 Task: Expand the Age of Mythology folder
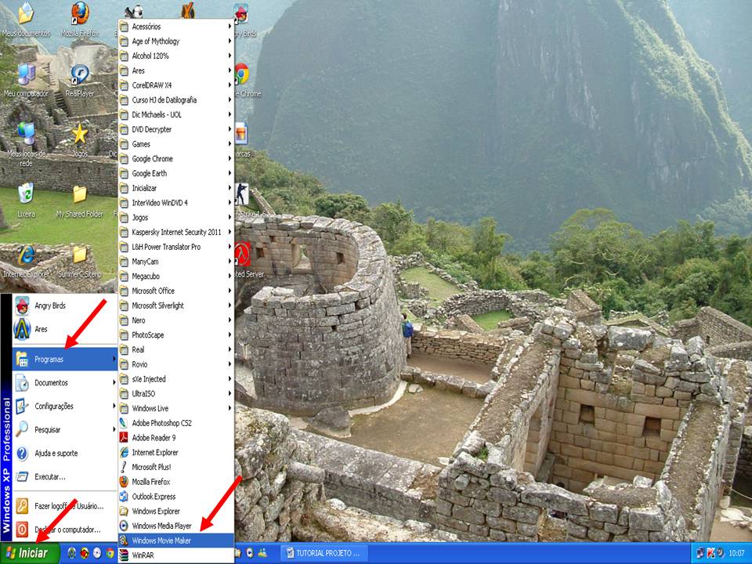pos(176,42)
